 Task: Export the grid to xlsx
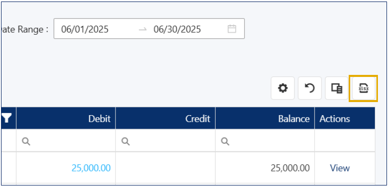tap(363, 88)
